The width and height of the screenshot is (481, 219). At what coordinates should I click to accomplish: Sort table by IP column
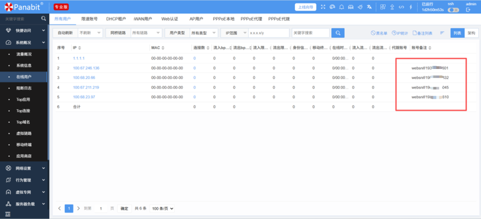point(80,48)
